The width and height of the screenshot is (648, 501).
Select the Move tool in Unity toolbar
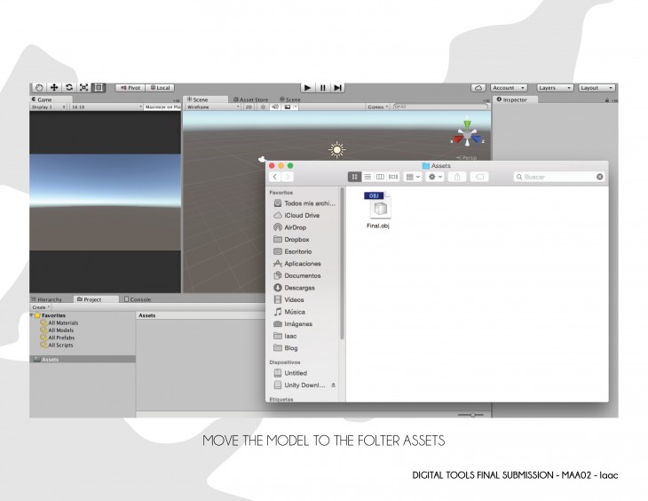(54, 88)
